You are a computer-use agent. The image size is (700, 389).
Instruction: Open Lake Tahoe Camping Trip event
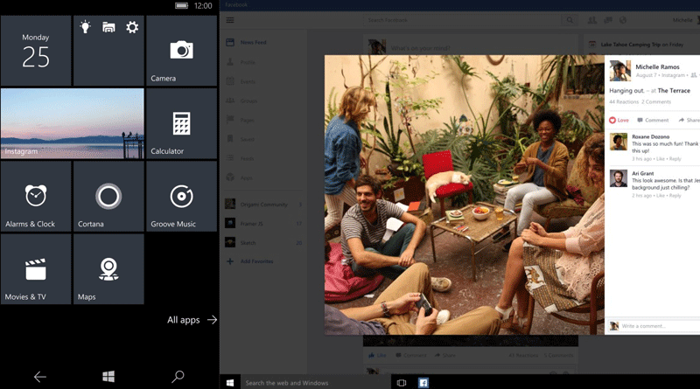point(641,45)
